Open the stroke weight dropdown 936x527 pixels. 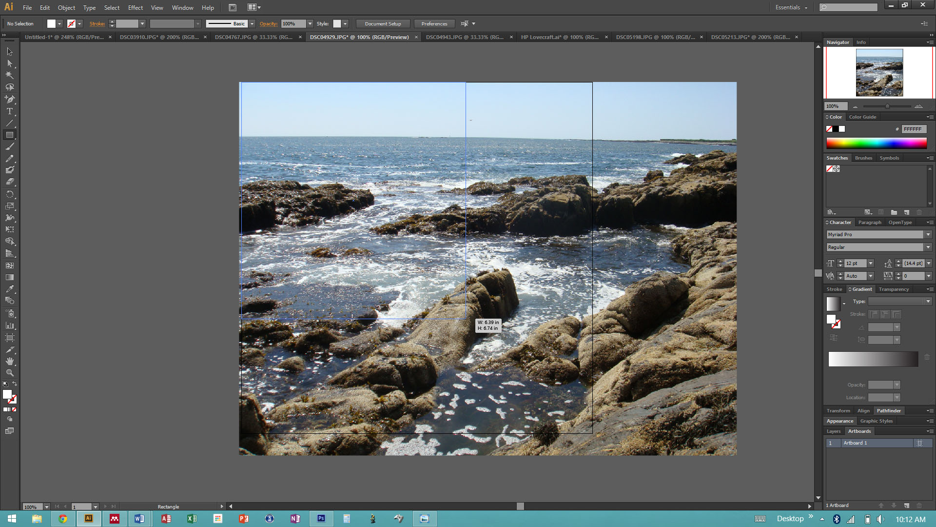[142, 23]
